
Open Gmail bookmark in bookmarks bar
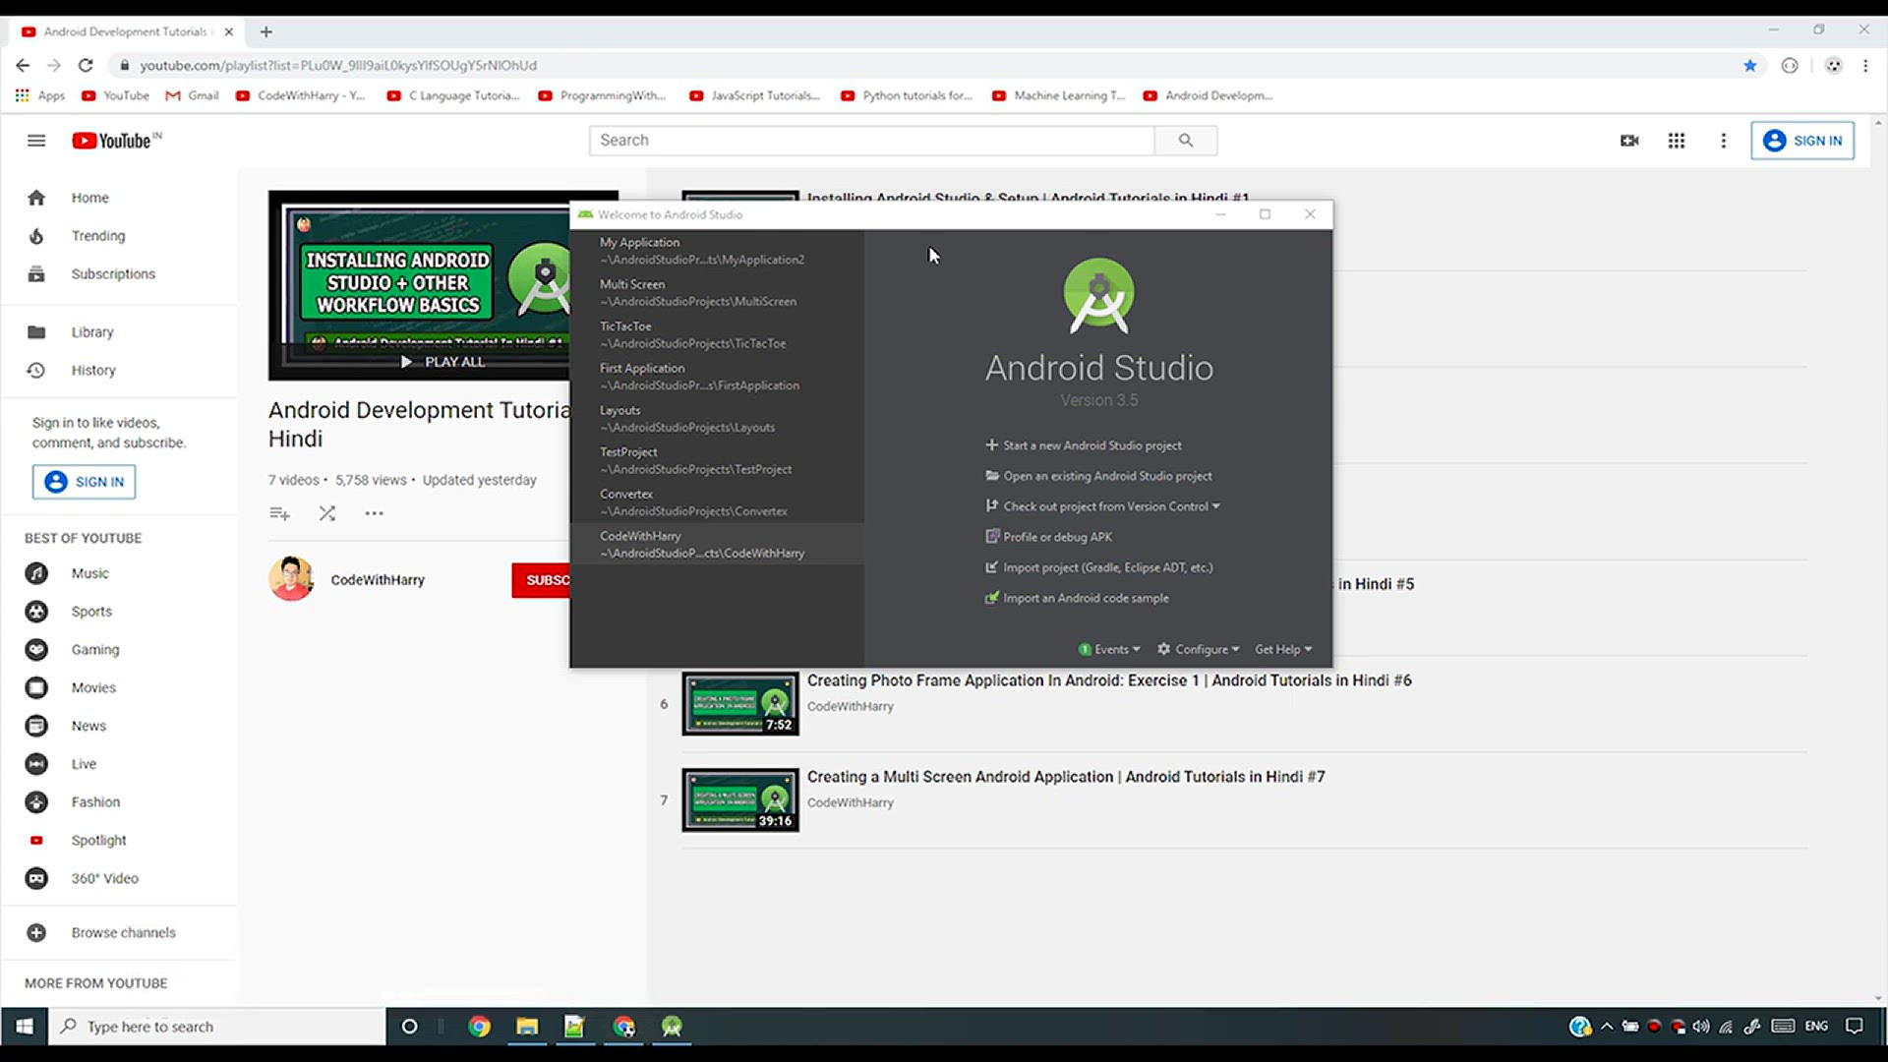[x=193, y=95]
